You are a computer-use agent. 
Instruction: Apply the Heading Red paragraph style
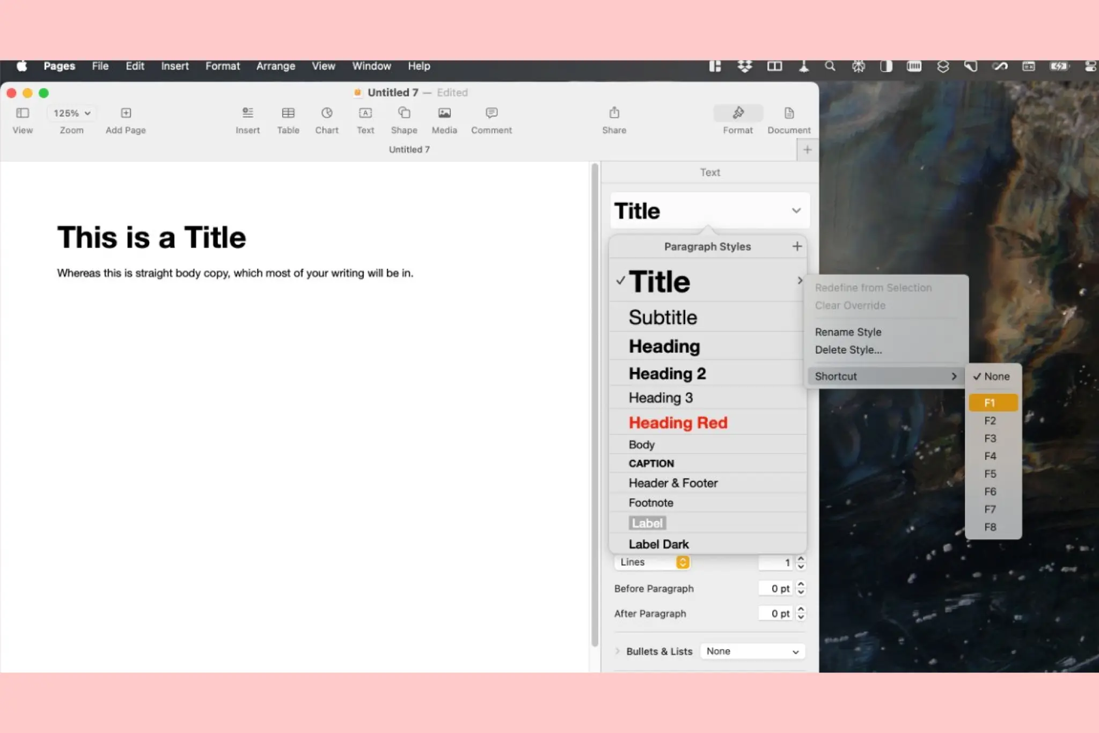click(708, 422)
